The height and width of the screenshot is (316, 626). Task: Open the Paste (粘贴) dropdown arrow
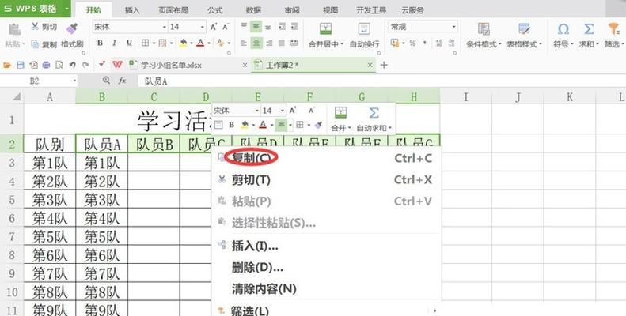click(x=24, y=44)
